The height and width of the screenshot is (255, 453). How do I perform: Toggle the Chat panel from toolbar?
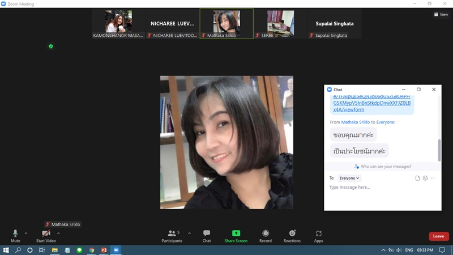click(x=207, y=233)
